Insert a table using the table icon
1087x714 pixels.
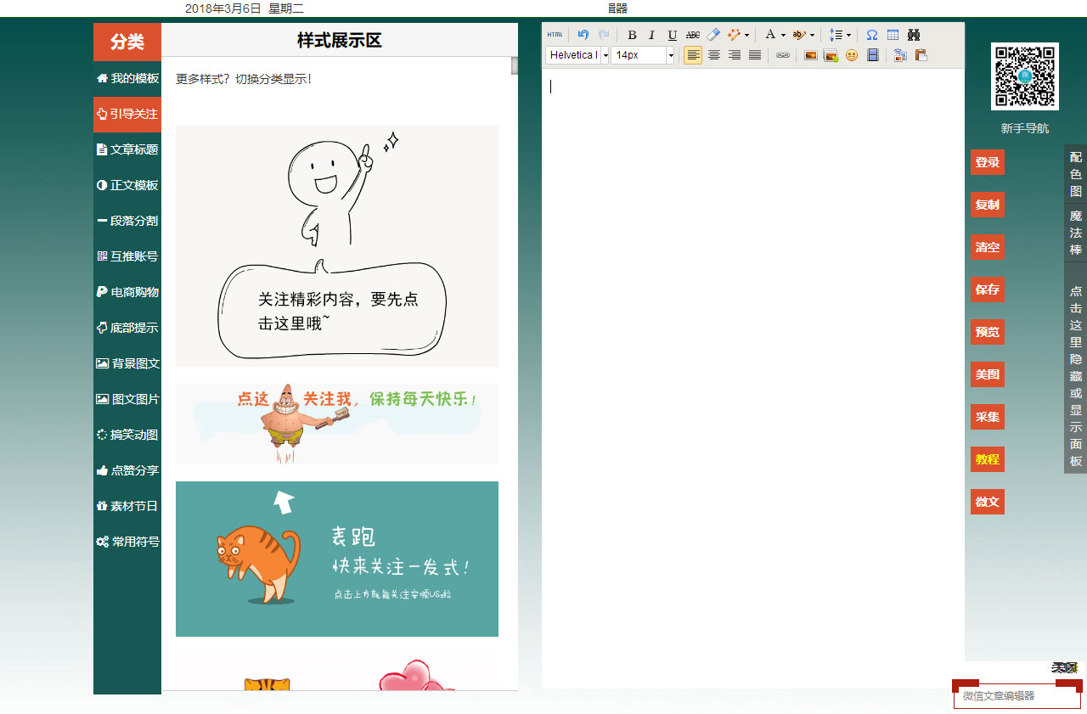coord(893,35)
